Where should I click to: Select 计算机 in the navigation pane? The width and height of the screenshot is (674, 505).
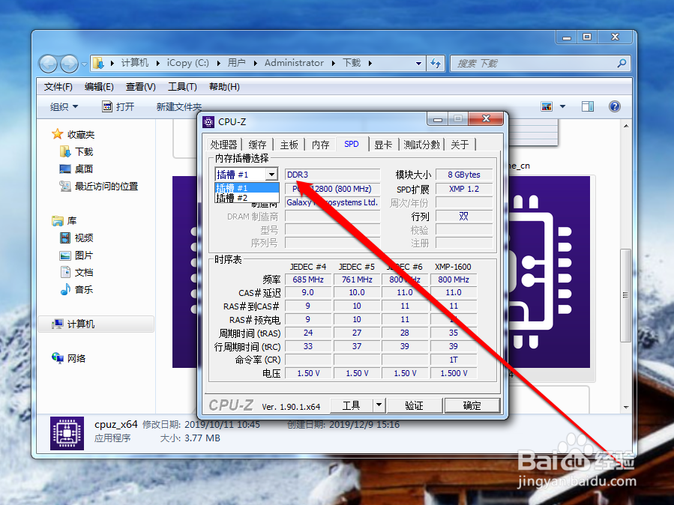pyautogui.click(x=96, y=324)
